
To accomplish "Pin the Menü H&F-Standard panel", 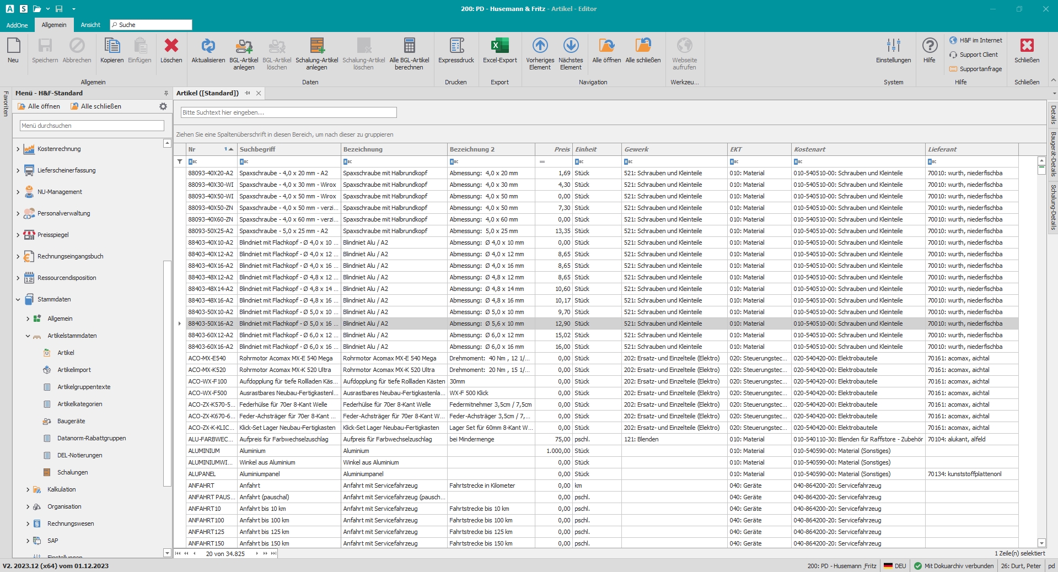I will point(166,93).
